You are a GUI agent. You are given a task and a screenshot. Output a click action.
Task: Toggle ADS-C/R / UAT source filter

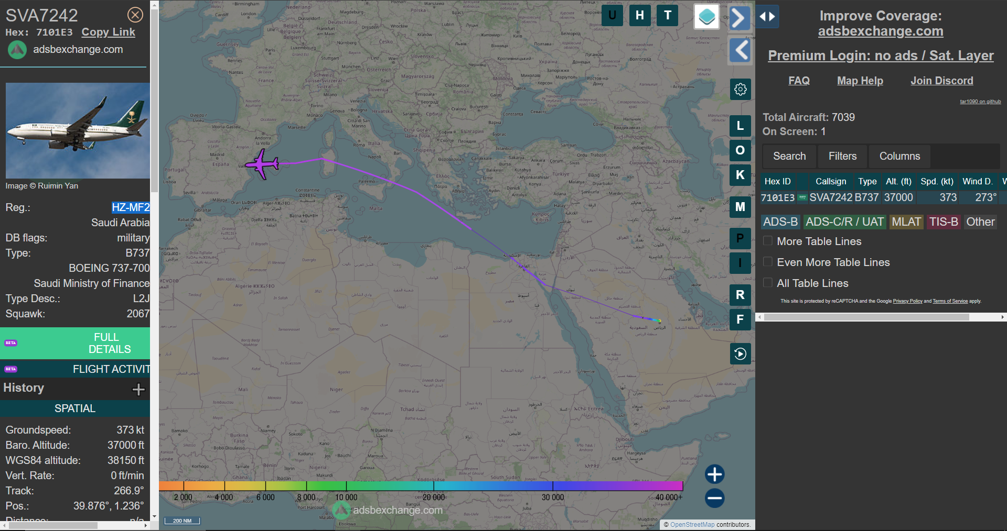pos(844,222)
